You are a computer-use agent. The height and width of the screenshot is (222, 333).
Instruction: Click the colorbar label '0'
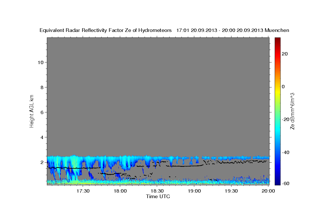(283, 87)
